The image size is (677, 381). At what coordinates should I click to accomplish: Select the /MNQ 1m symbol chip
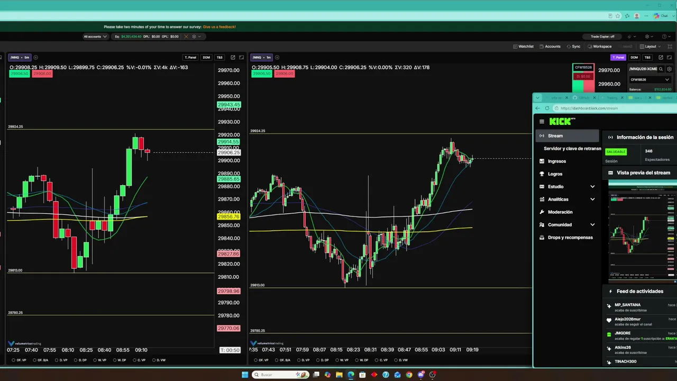click(262, 57)
